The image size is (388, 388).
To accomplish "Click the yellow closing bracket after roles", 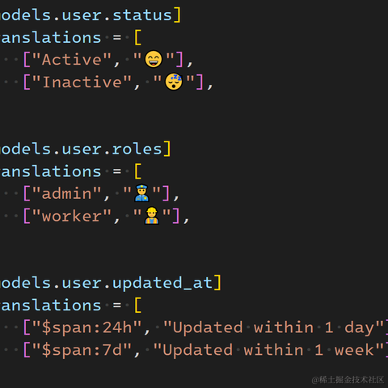I will pyautogui.click(x=167, y=149).
